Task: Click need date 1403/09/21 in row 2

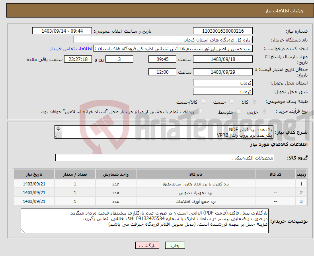Action: click(x=34, y=193)
